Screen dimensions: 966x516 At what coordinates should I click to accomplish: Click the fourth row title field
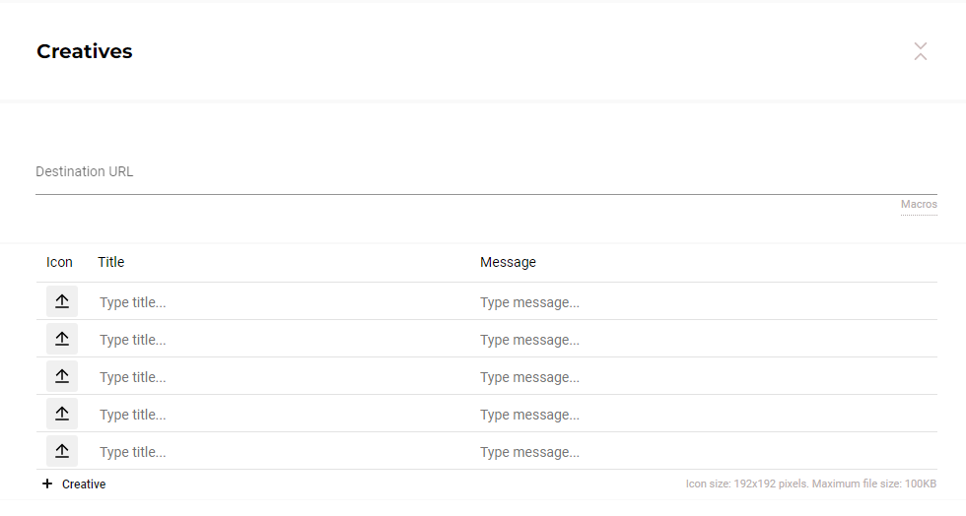coord(281,415)
